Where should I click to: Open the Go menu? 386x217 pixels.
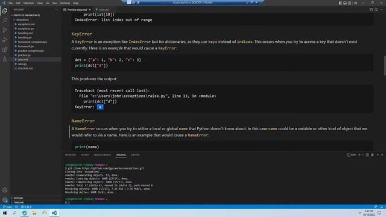48,3
